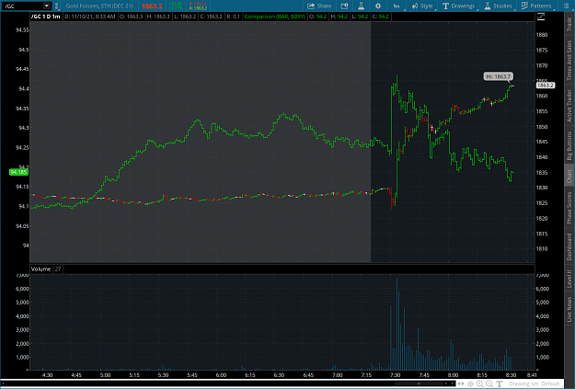
Task: Click the green 94.185 left axis price tag
Action: [x=18, y=172]
